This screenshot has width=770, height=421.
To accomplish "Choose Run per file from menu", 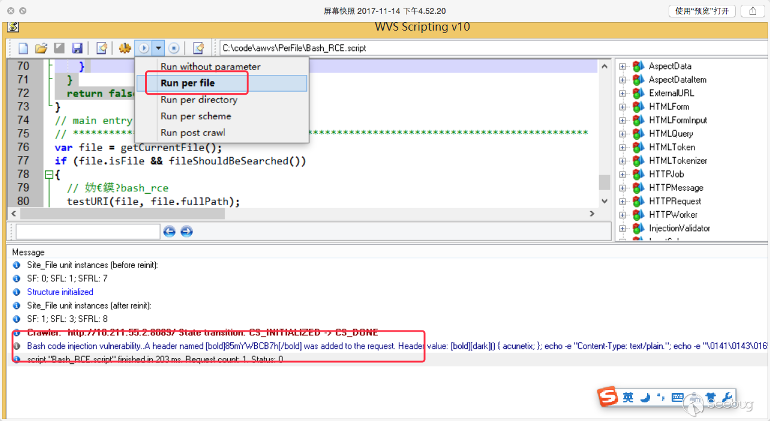I will click(188, 83).
